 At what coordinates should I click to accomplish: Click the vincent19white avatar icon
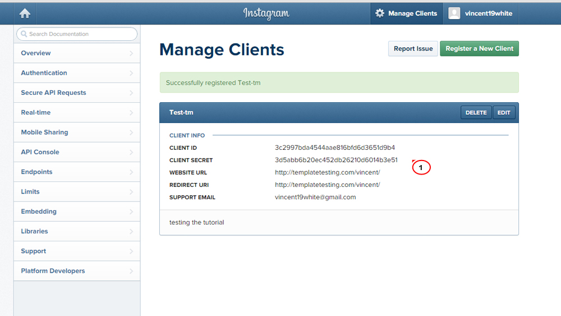[454, 13]
